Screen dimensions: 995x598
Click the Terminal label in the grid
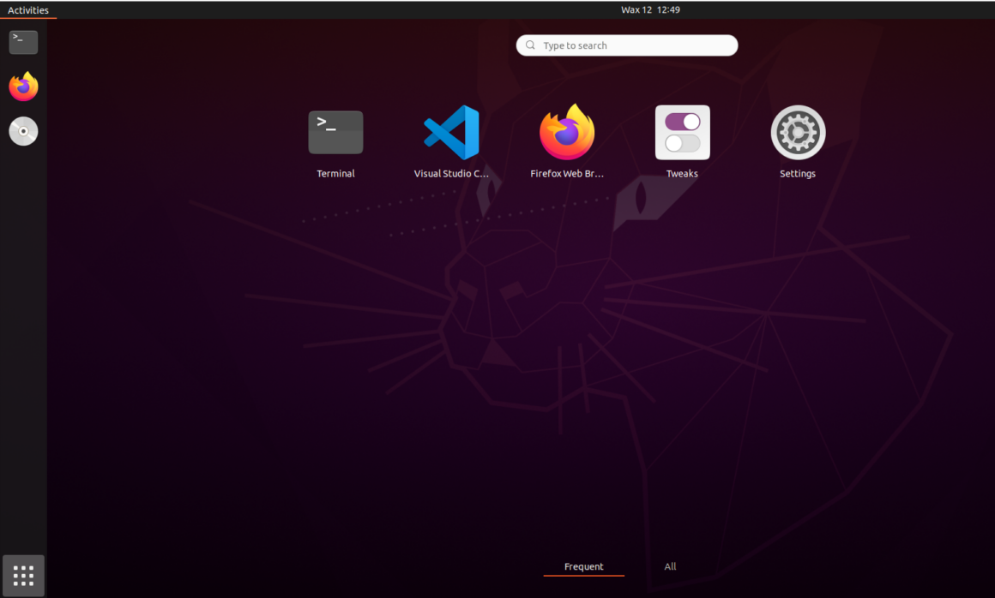(335, 173)
